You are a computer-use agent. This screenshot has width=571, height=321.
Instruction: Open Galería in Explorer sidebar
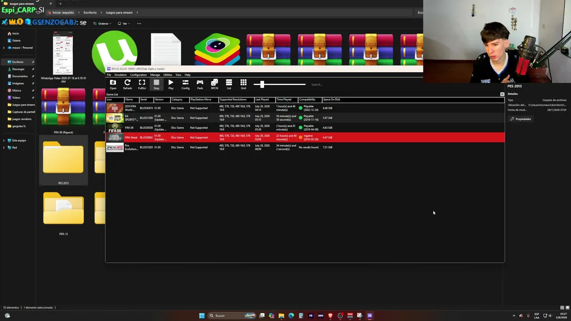tap(17, 41)
